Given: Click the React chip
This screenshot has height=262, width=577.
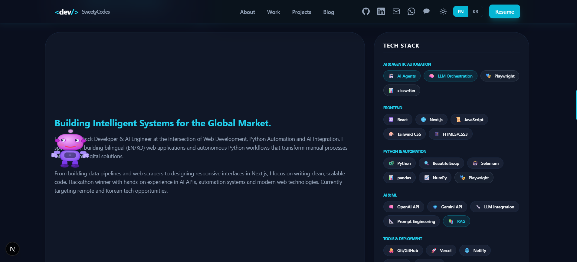Looking at the screenshot, I should [398, 120].
